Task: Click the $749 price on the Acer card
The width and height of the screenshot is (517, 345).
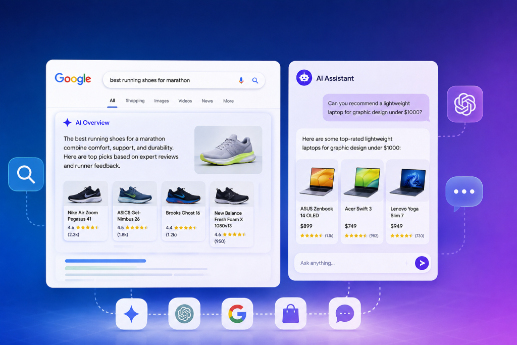Action: [x=350, y=226]
